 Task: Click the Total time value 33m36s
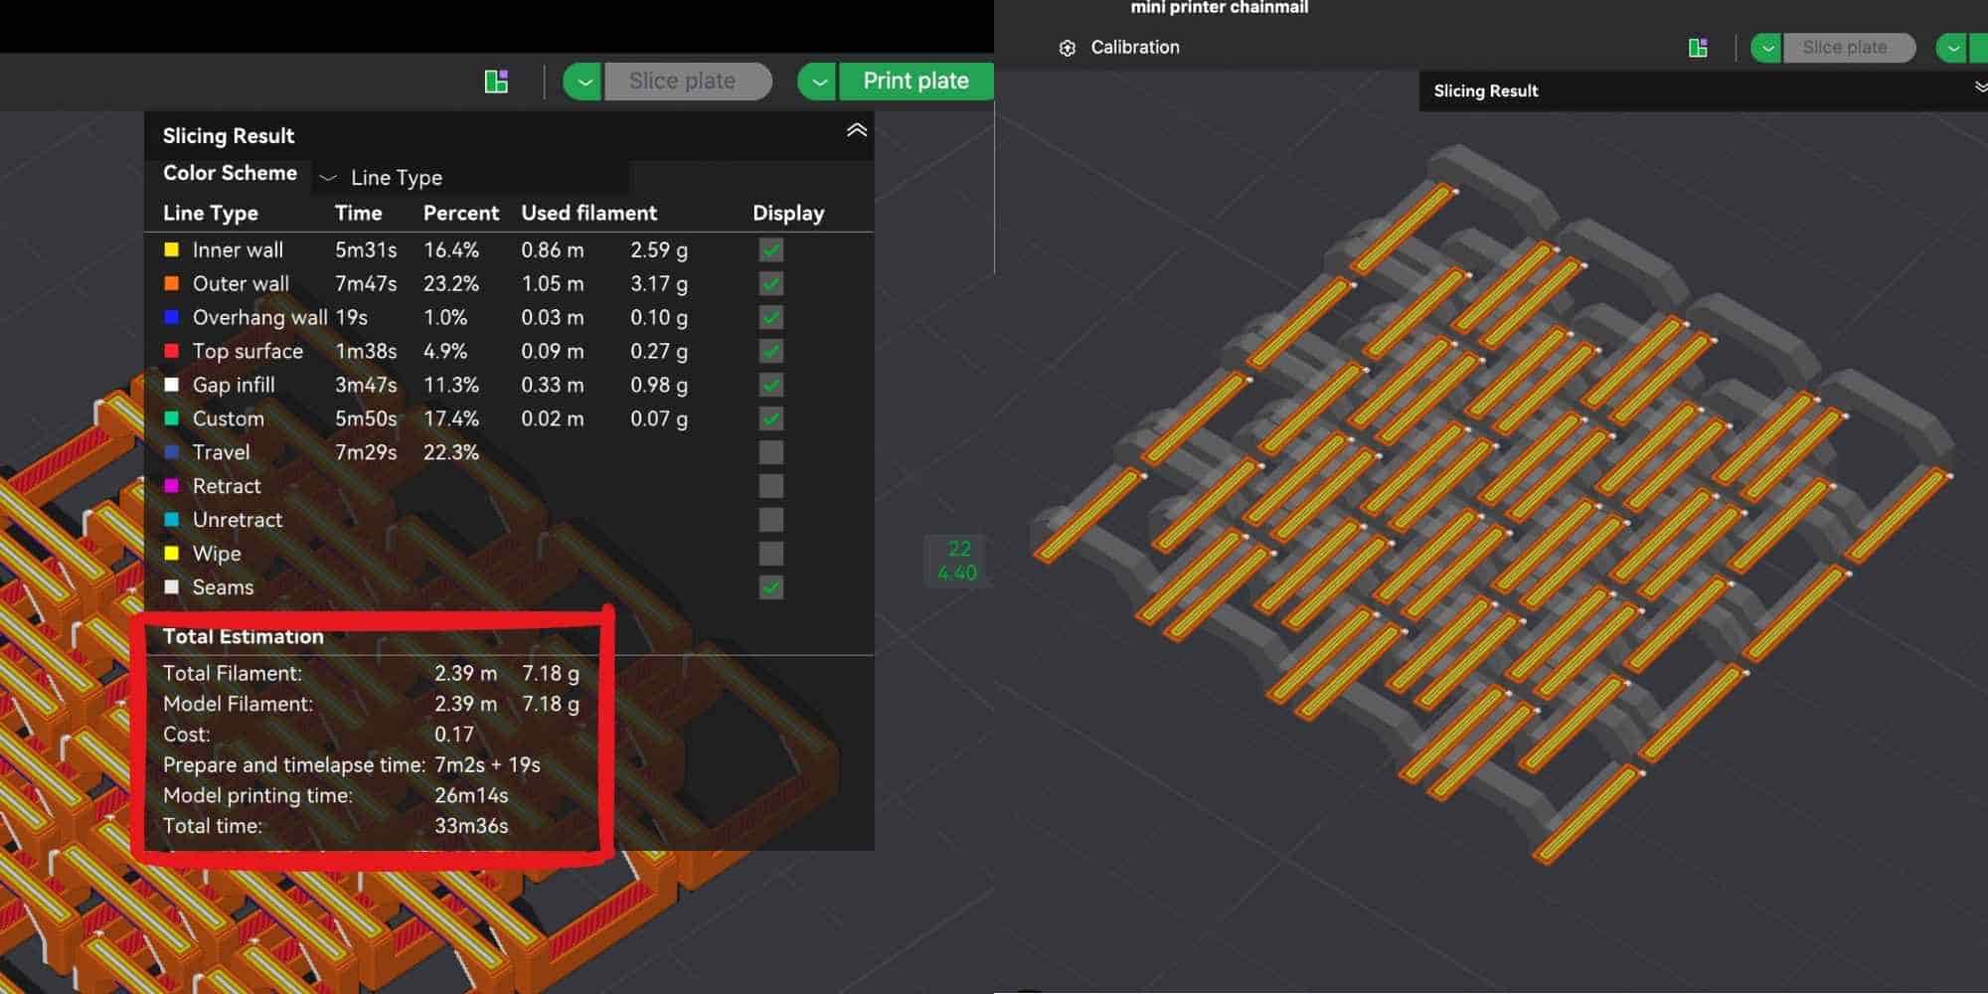tap(471, 826)
